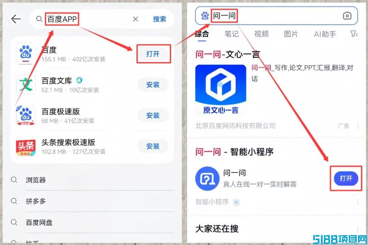Open more options on 问一问 ad card
The height and width of the screenshot is (245, 368).
pos(358,126)
